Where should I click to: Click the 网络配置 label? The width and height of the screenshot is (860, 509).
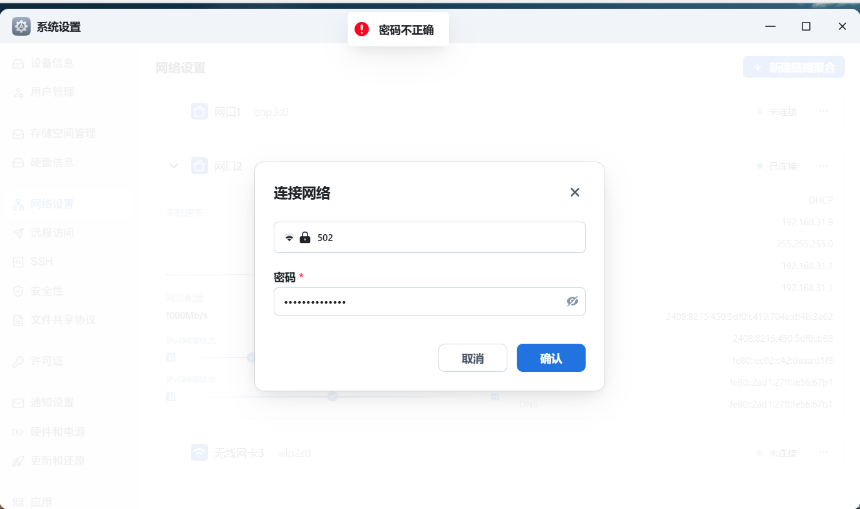(185, 298)
